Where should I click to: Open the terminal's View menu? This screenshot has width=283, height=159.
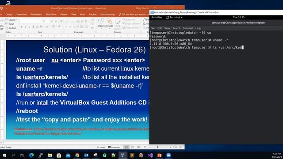click(167, 28)
